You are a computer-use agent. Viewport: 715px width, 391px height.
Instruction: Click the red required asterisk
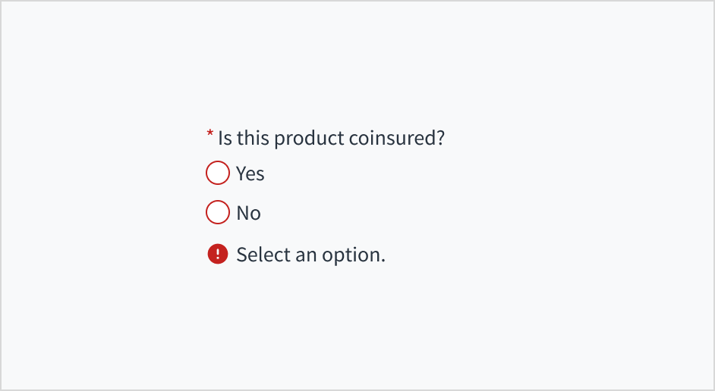point(210,135)
